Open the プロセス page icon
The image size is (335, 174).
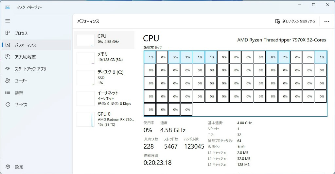click(8, 33)
